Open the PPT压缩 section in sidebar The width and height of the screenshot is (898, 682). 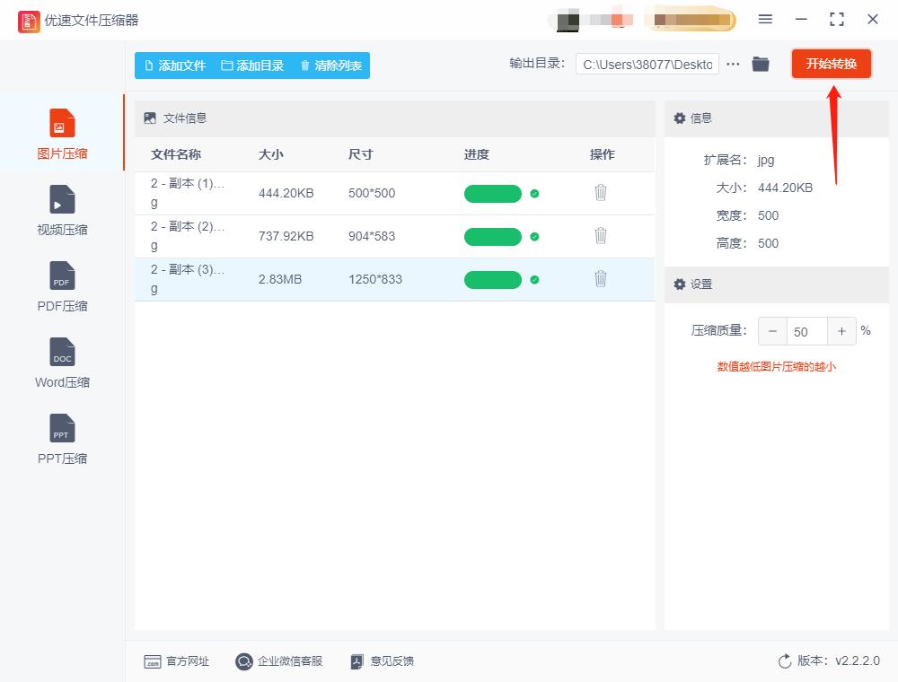[61, 440]
